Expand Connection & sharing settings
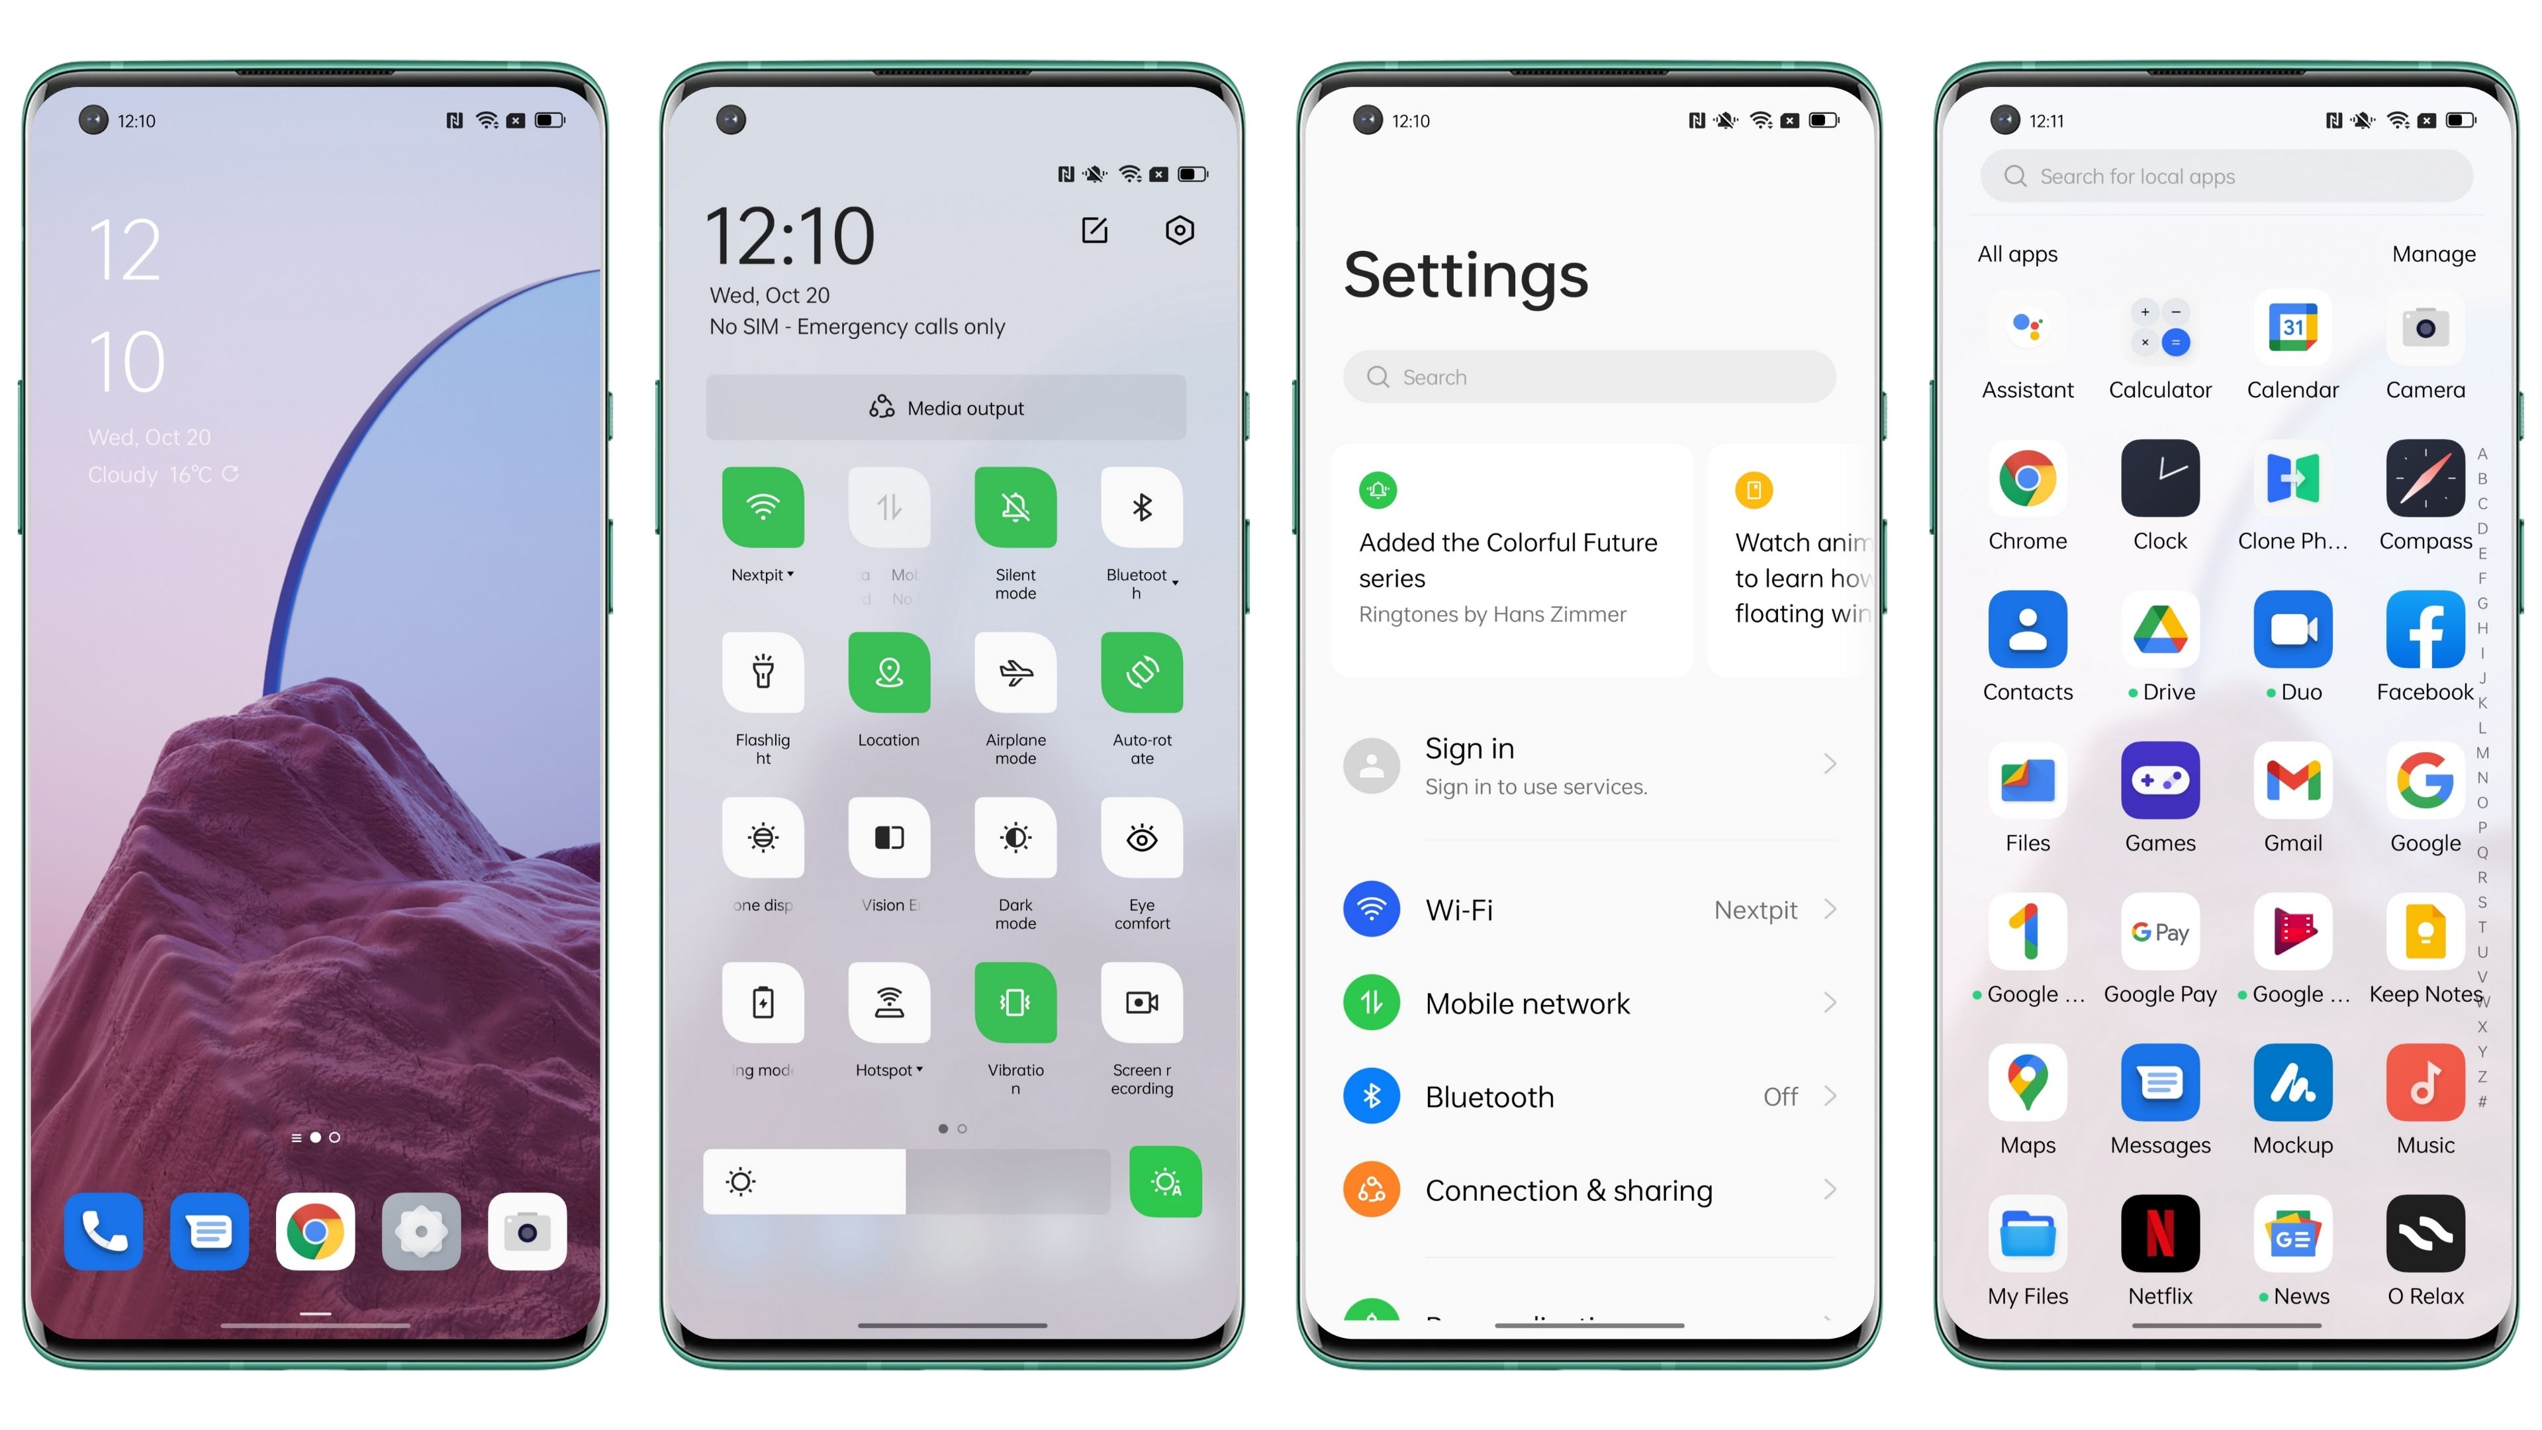This screenshot has height=1430, width=2542. coord(1591,1191)
